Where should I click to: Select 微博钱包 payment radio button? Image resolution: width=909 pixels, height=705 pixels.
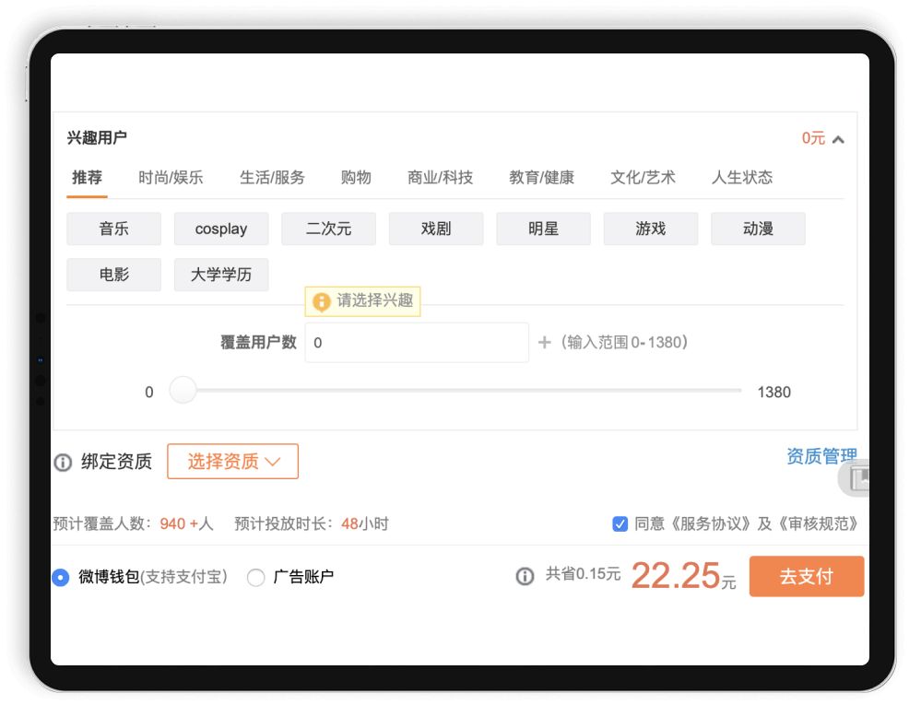(61, 578)
